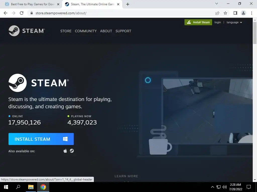Expand the language dropdown

coord(234,22)
